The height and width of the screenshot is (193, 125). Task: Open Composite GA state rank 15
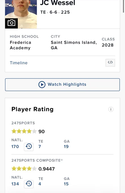66,184
